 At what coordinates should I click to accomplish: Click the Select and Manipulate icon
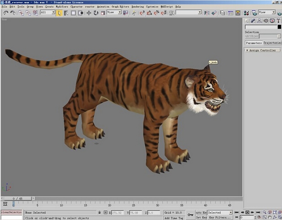coord(134,13)
